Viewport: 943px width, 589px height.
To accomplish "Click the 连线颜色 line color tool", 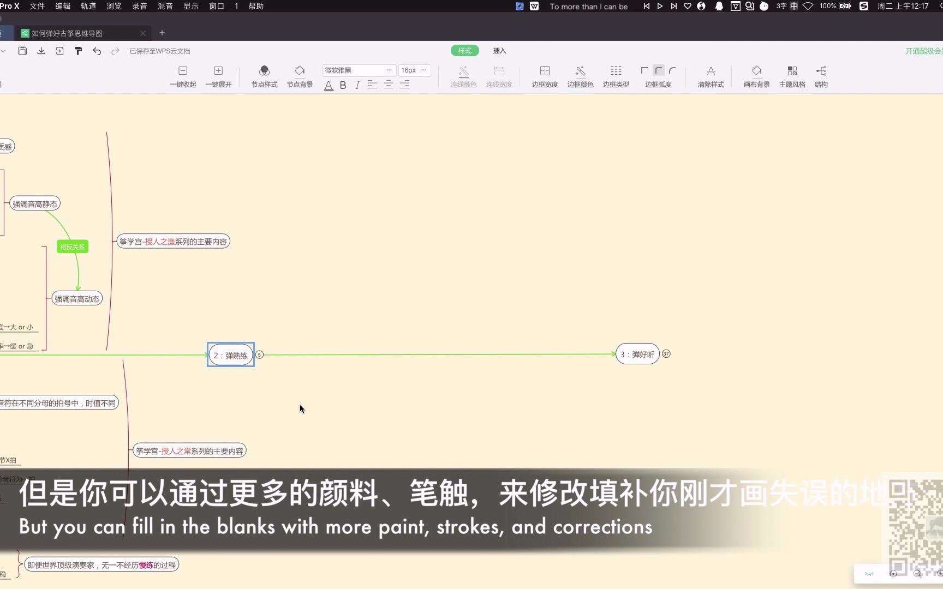I will 463,76.
